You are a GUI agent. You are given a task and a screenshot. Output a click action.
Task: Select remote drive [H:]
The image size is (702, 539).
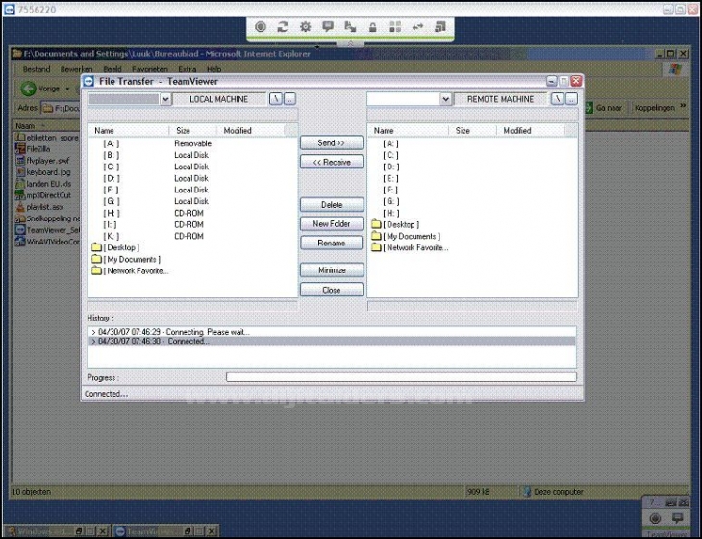[x=390, y=214]
